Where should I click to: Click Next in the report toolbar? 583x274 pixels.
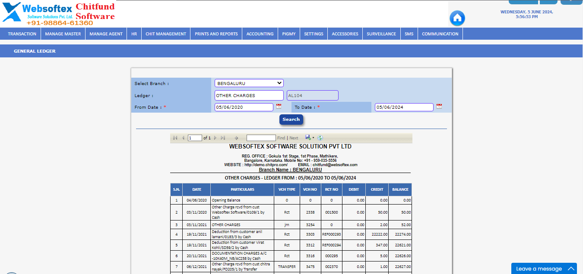294,138
